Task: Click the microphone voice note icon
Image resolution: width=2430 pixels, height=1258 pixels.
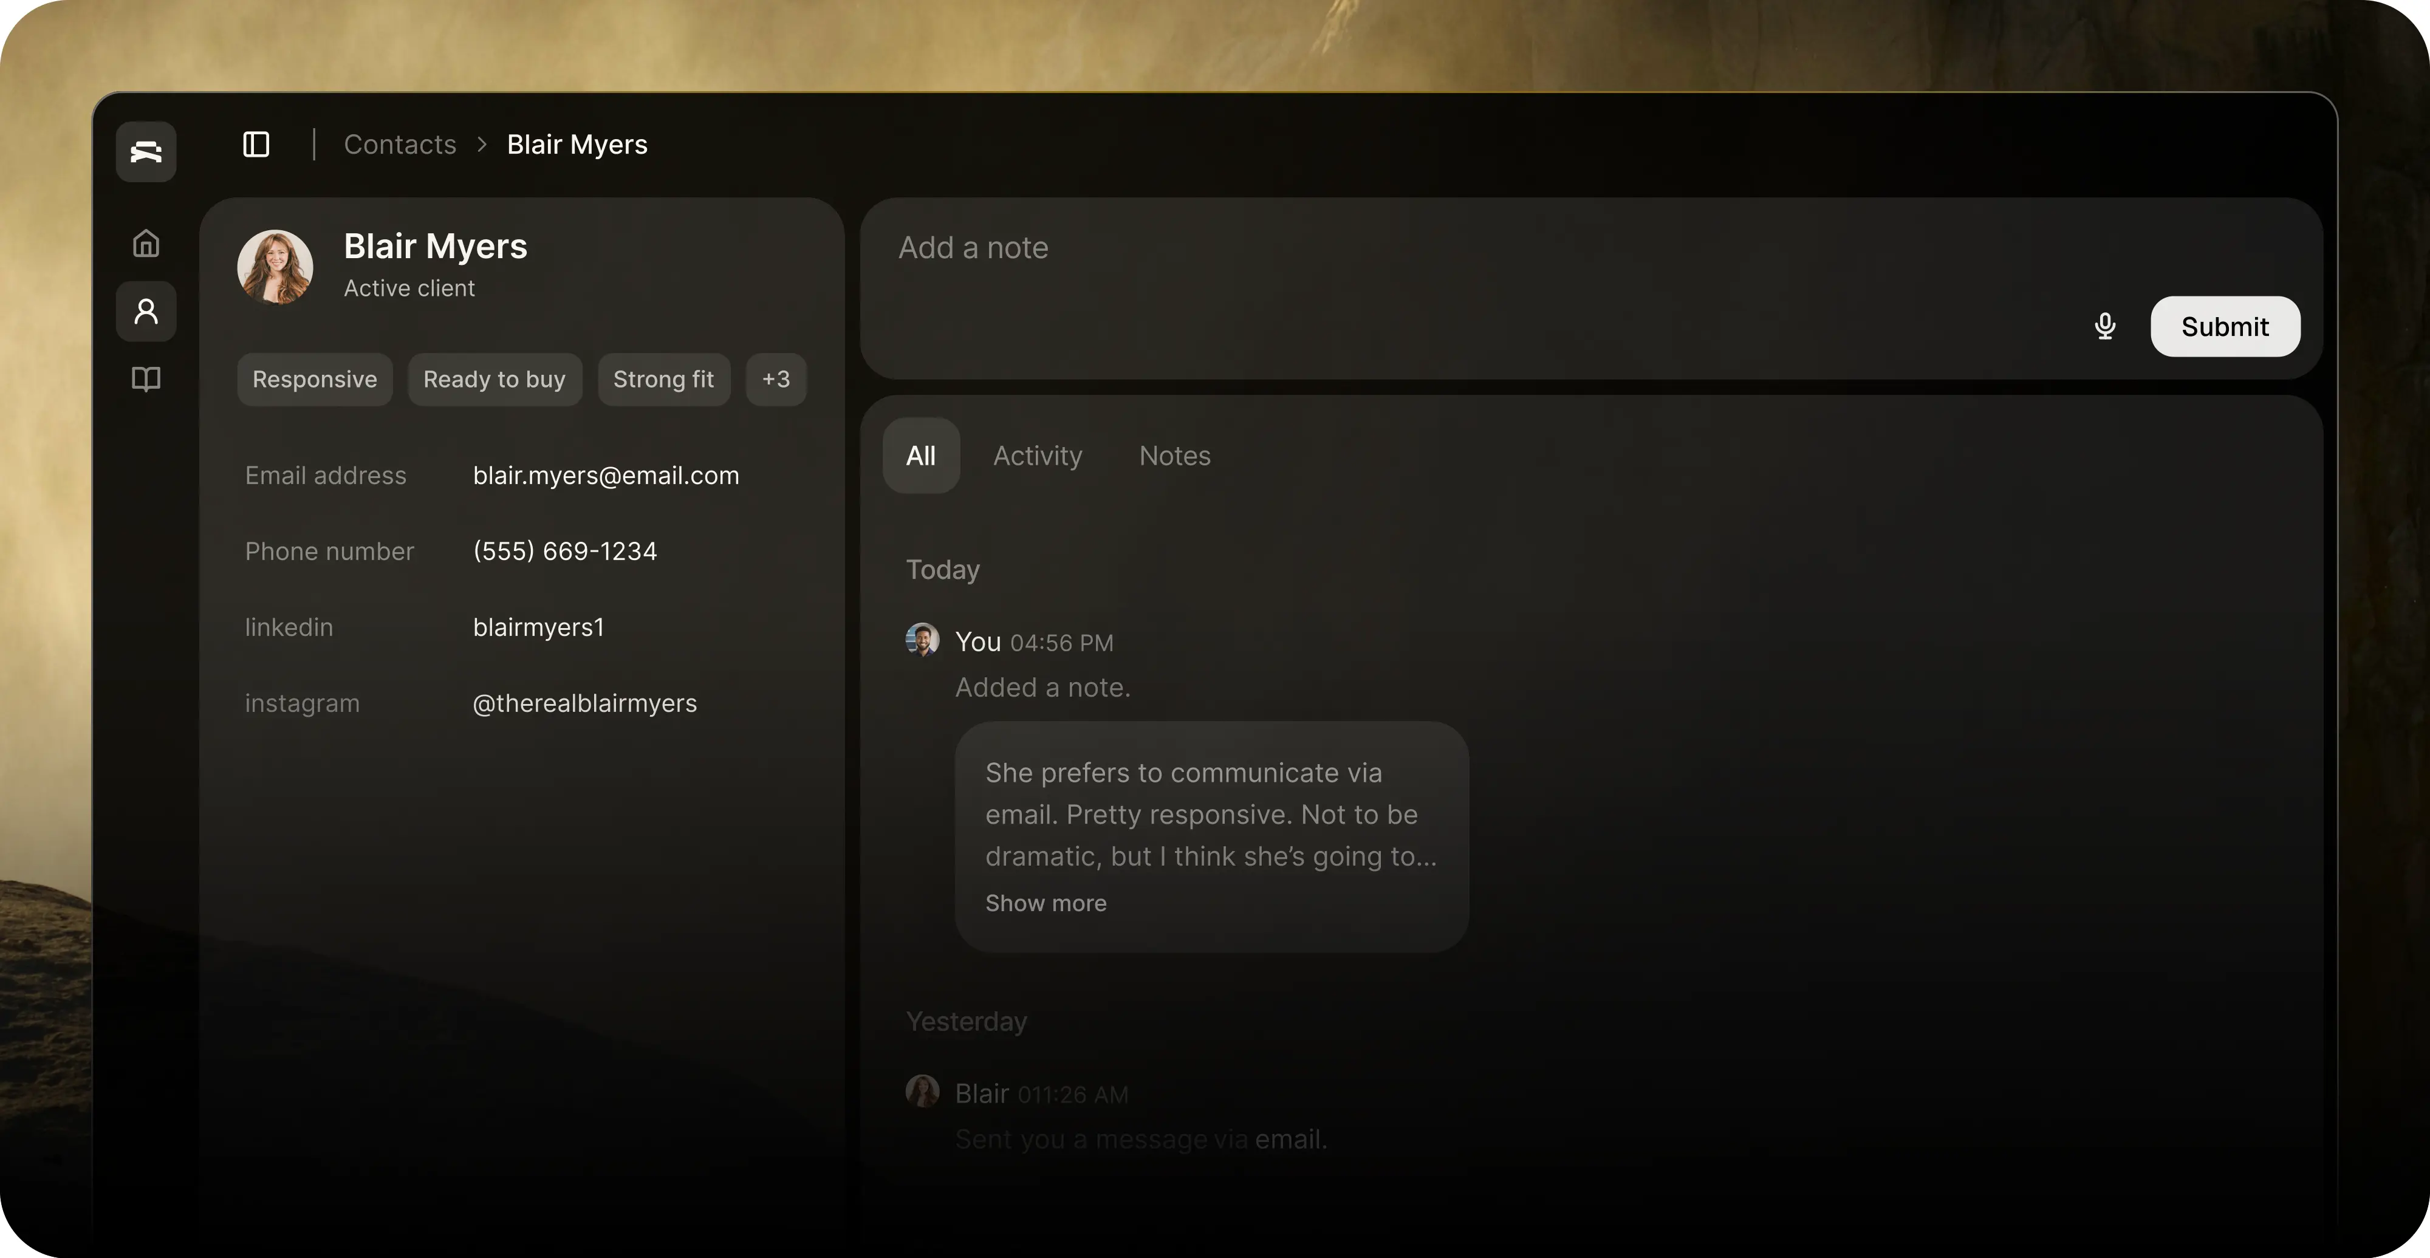Action: 2104,326
